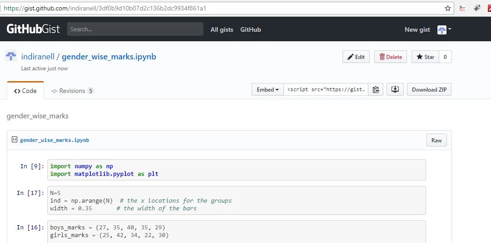Screen dimensions: 491x243
Task: Click the indiranell avatar beside the title
Action: point(11,56)
